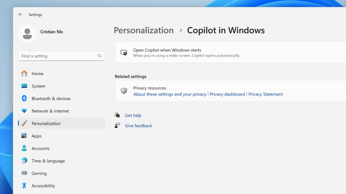Open the user profile avatar

point(27,34)
